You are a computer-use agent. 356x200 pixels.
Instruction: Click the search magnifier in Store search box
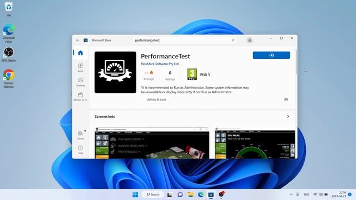click(233, 40)
